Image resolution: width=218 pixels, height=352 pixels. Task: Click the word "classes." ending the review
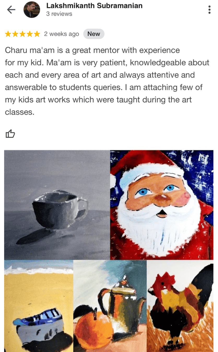coord(20,112)
